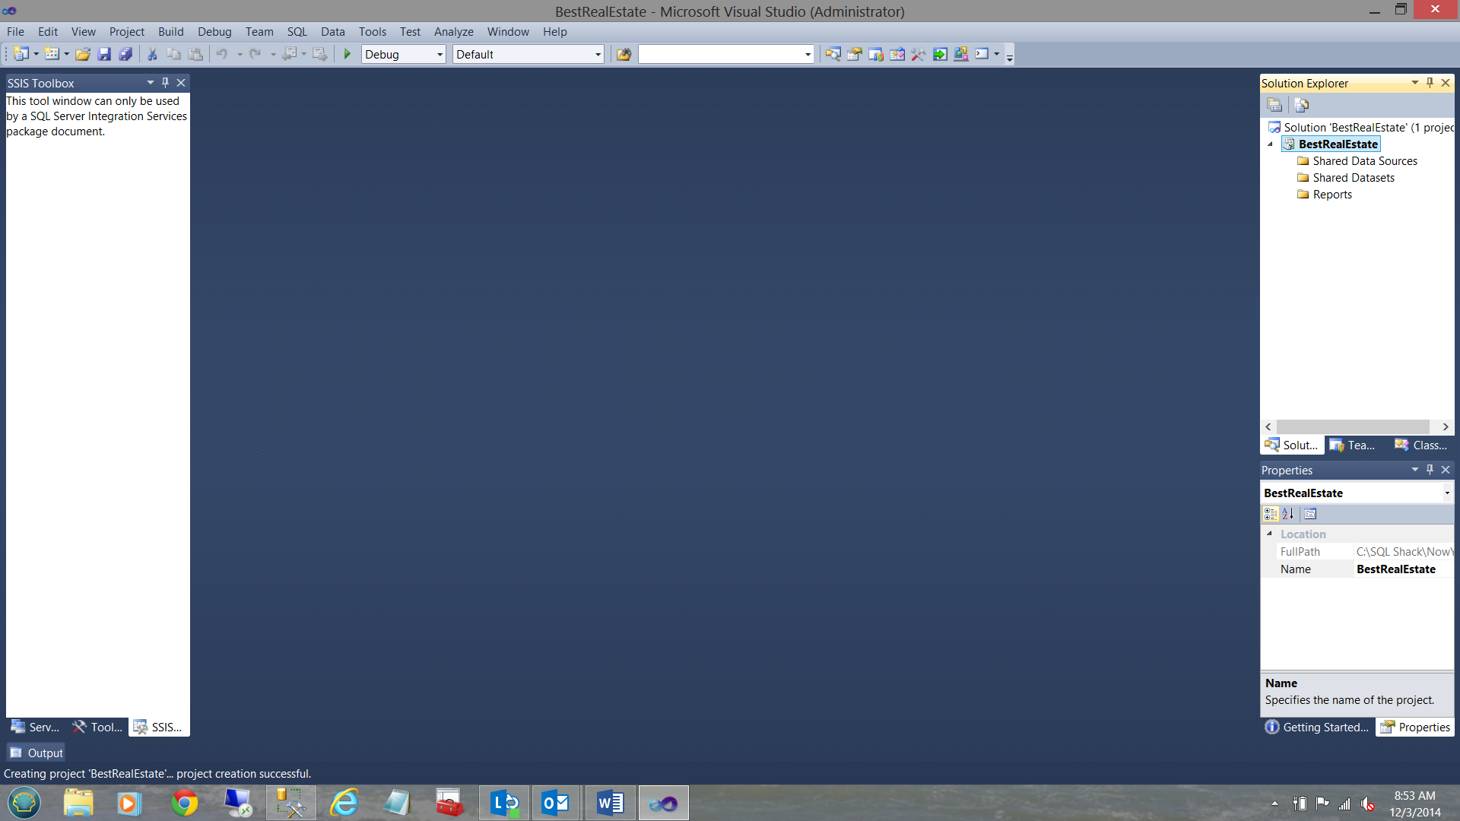Screen dimensions: 1460x821
Task: Click the Save All toolbar icon
Action: tap(125, 54)
